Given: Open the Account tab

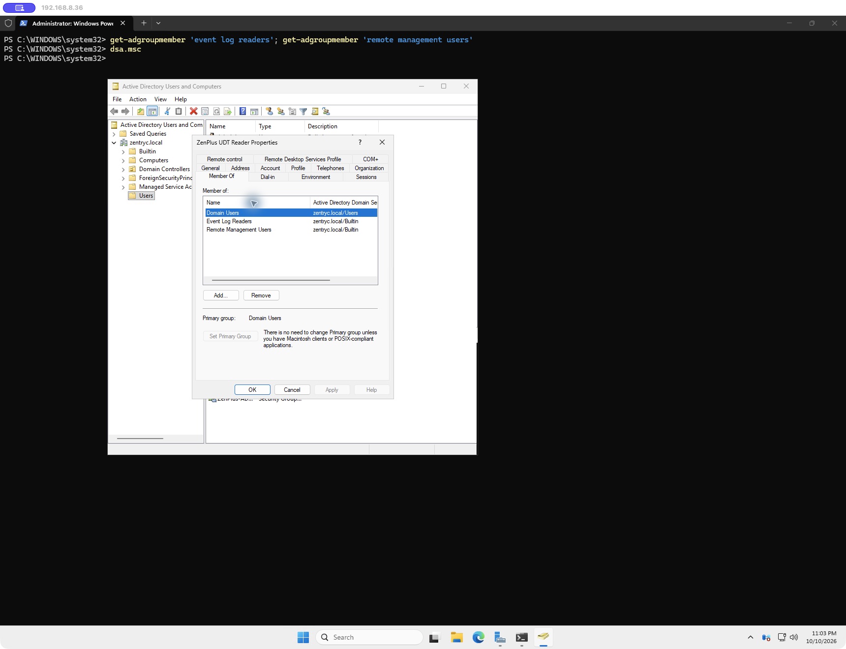Looking at the screenshot, I should (270, 168).
